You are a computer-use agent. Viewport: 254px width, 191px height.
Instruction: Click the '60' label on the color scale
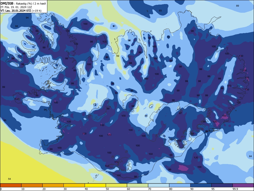129,189
